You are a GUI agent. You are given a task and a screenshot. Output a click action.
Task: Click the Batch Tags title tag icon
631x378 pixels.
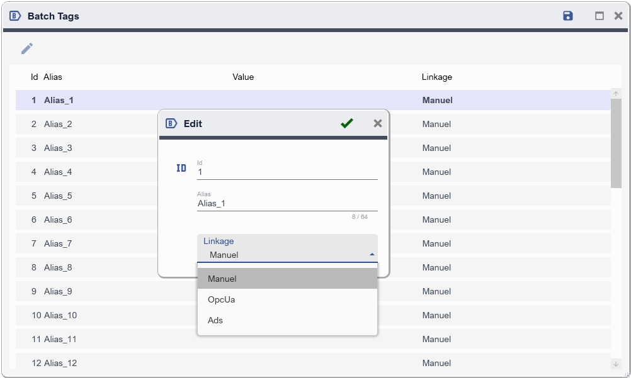tap(16, 16)
